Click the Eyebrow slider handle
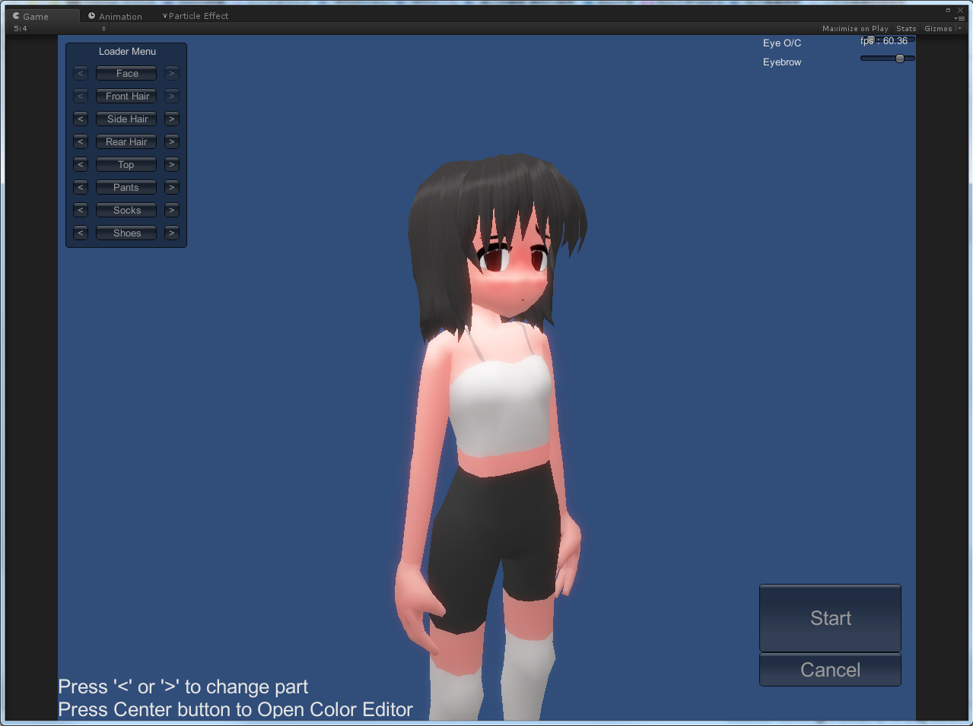This screenshot has width=973, height=726. click(900, 59)
